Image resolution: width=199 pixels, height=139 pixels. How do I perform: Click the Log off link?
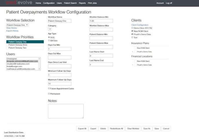(169, 3)
